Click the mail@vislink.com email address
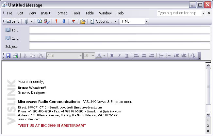Image resolution: width=213 pixels, height=136 pixels. click(109, 111)
